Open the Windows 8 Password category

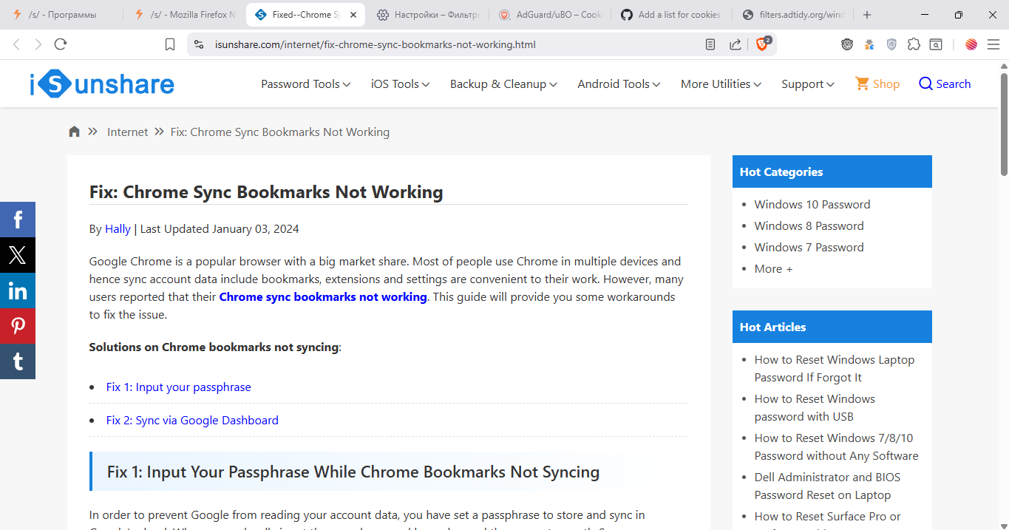tap(809, 226)
